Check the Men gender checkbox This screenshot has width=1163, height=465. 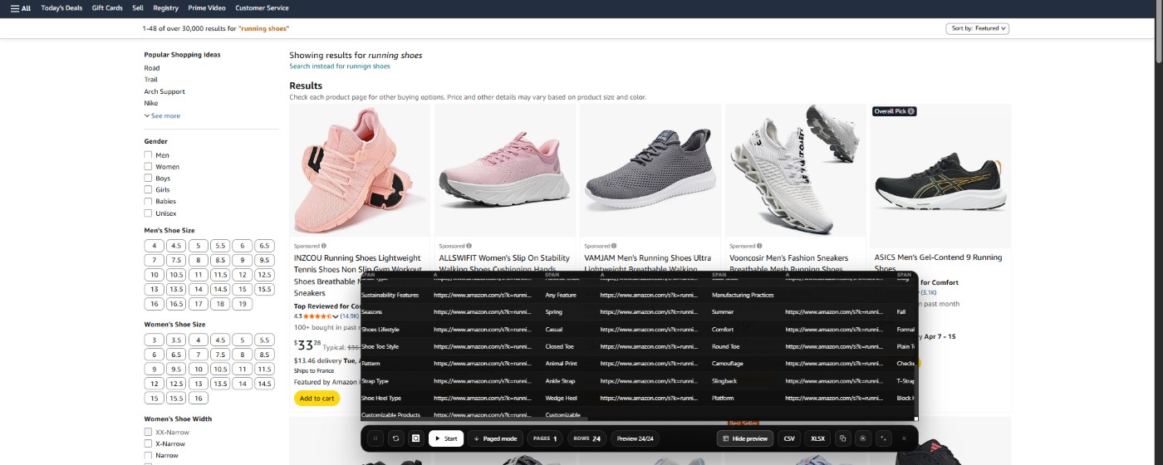[148, 155]
